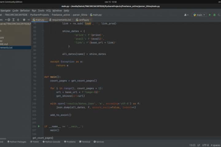This screenshot has height=147, width=221.
Task: Click the 13:23 caret position status entry
Action: tap(192, 145)
